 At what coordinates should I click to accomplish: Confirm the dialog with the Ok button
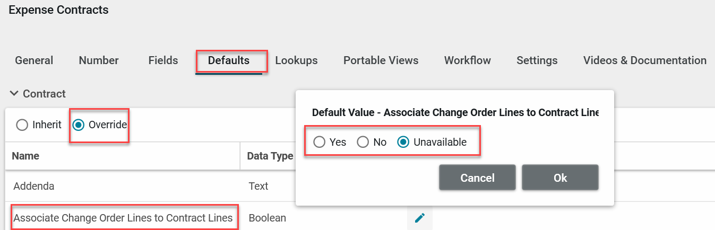click(x=560, y=178)
